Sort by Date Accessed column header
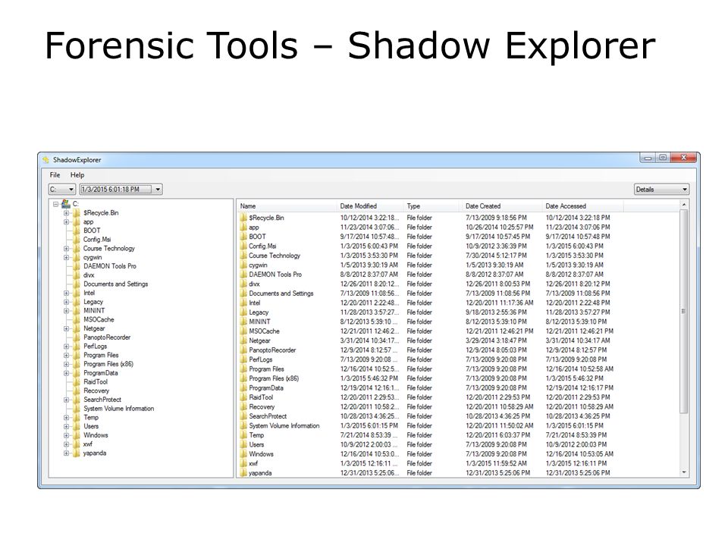 pyautogui.click(x=582, y=206)
